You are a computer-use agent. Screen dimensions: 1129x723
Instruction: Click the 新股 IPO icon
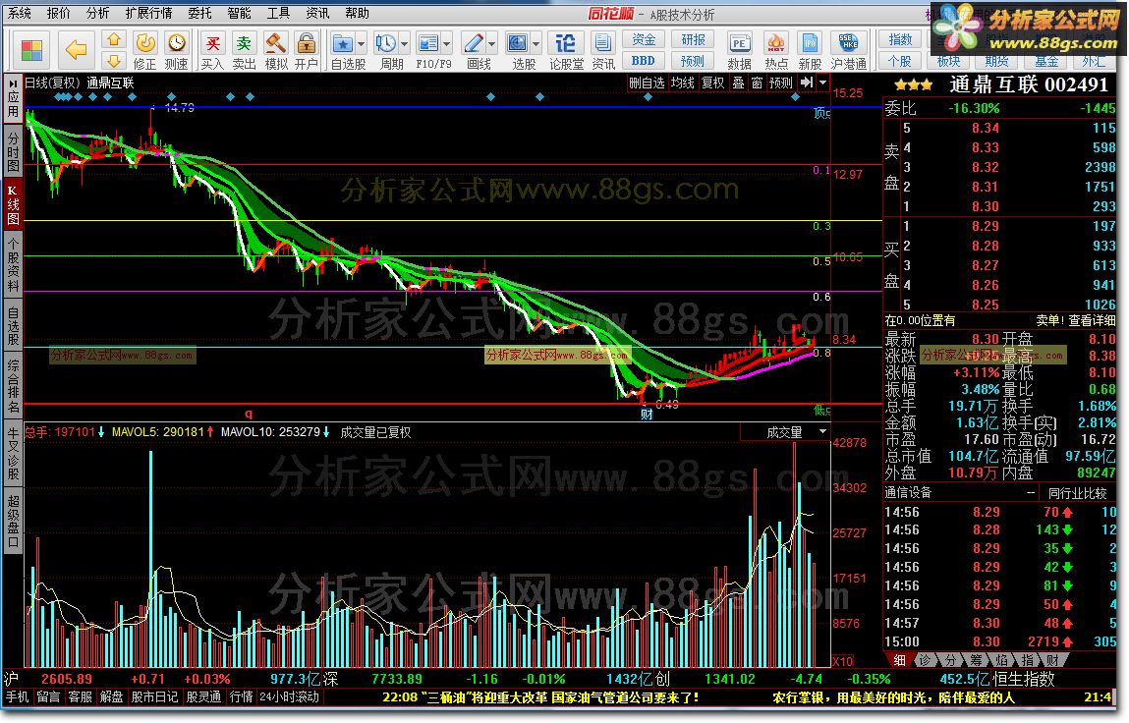810,44
